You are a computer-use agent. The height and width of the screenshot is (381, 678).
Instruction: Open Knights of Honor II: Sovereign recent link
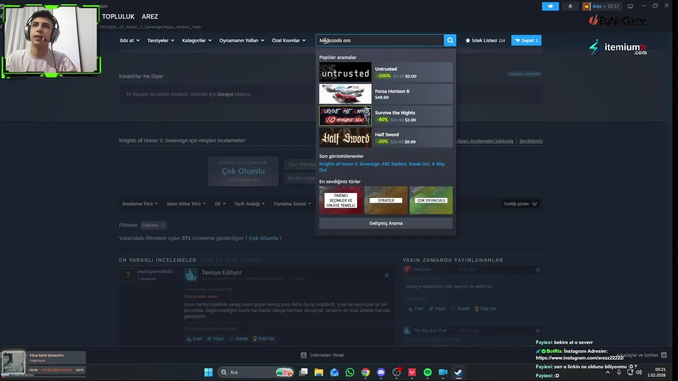(349, 164)
